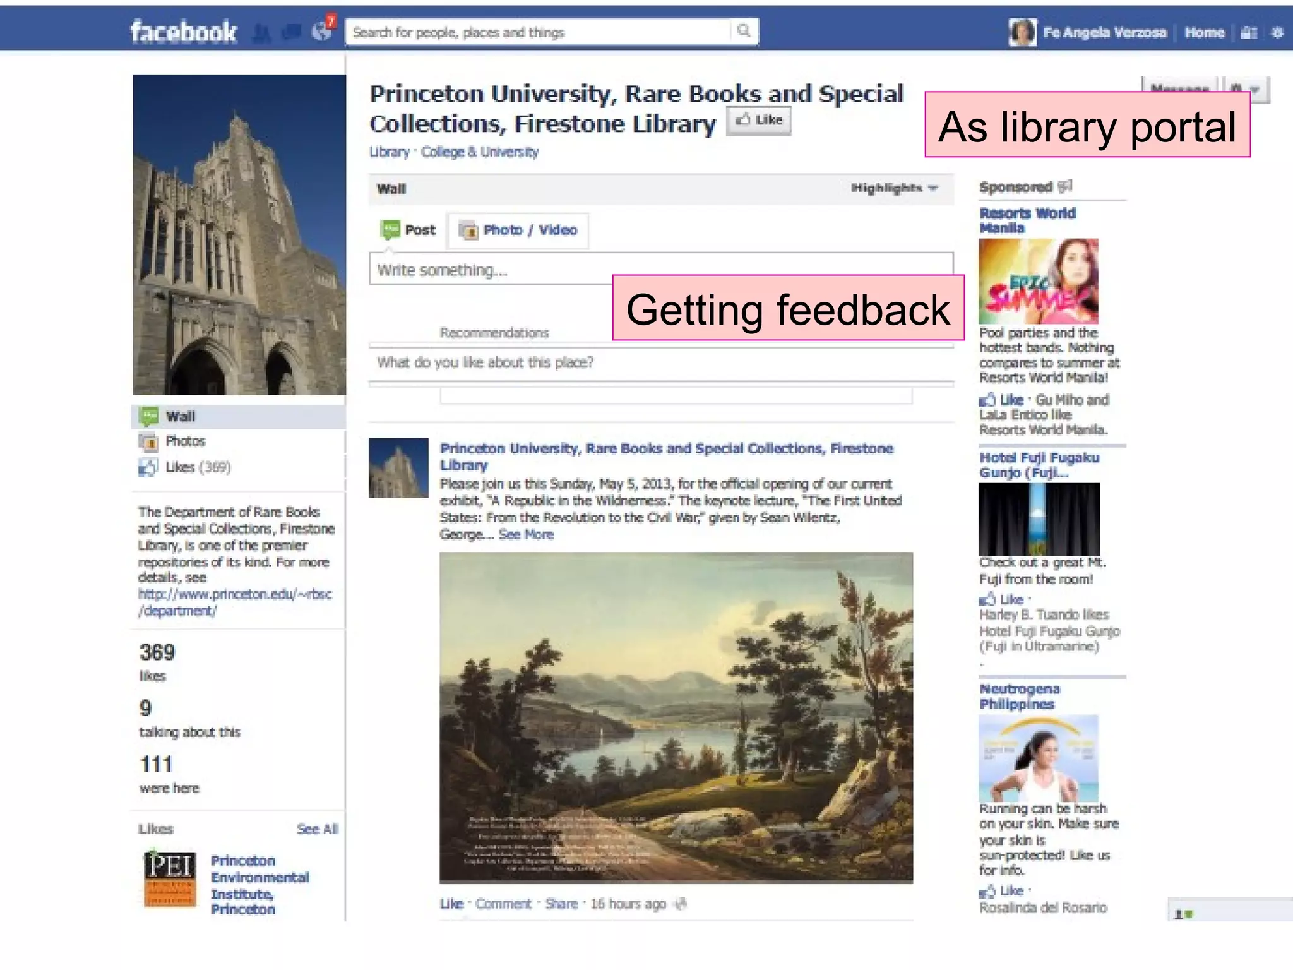This screenshot has height=970, width=1293.
Task: Click the Library category link
Action: pyautogui.click(x=389, y=152)
